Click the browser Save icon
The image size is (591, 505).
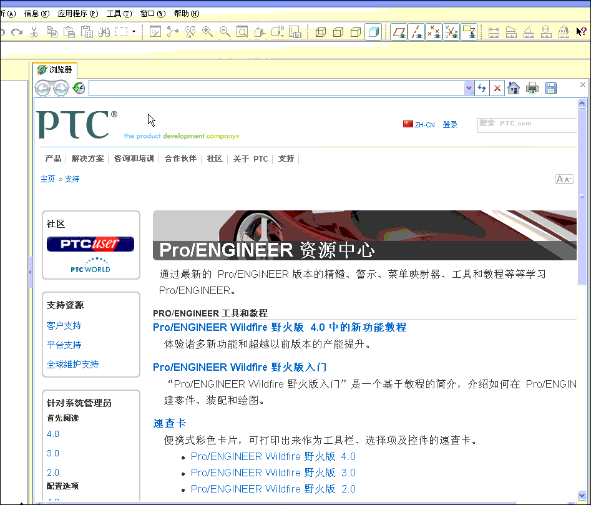pyautogui.click(x=550, y=88)
